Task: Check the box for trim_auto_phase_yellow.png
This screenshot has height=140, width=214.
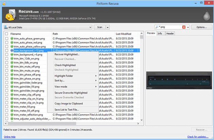Action: pos(7,47)
